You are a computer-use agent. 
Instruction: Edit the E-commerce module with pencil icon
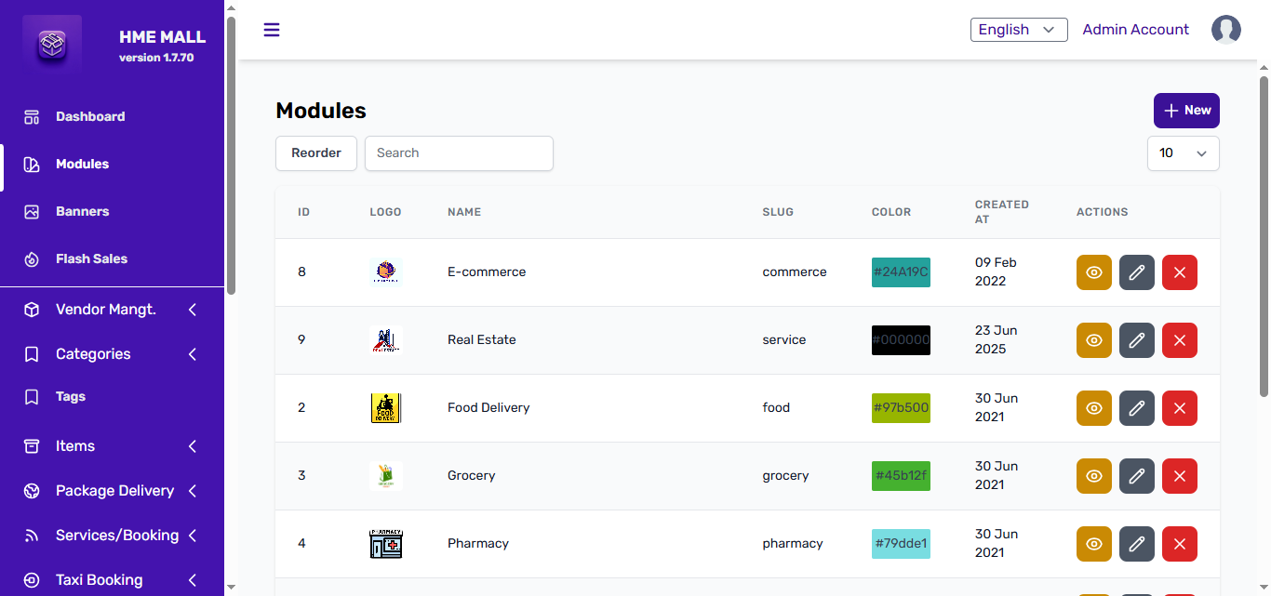[1136, 272]
